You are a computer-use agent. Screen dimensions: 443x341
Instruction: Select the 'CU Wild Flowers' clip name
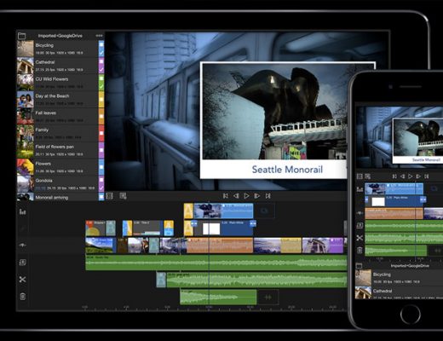pyautogui.click(x=52, y=79)
